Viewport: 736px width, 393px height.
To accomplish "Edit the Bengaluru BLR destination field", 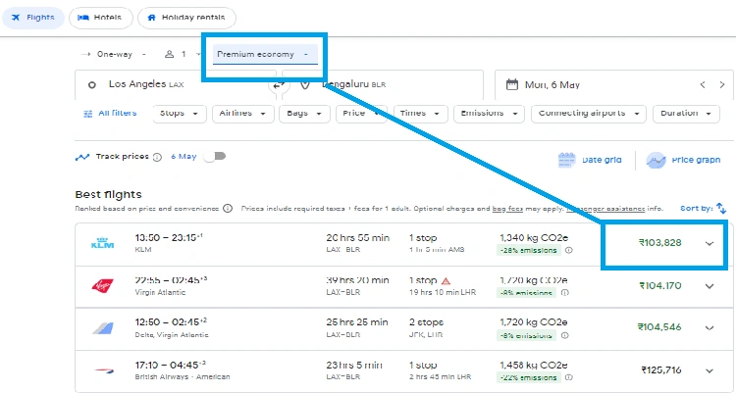I will 383,85.
